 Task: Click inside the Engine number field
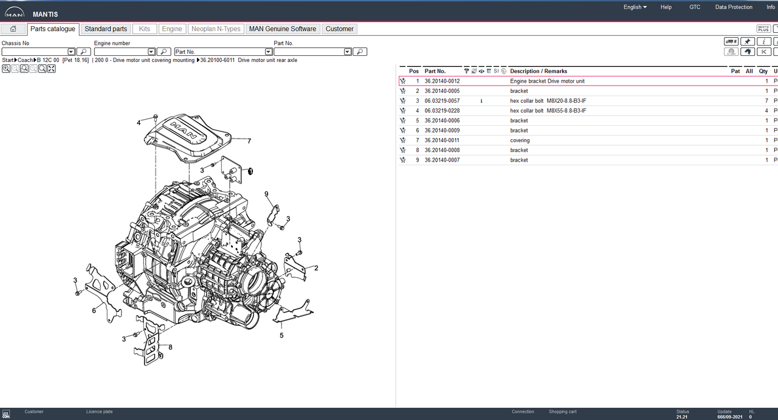[121, 52]
